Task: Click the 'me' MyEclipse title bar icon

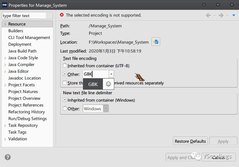Action: (x=5, y=5)
